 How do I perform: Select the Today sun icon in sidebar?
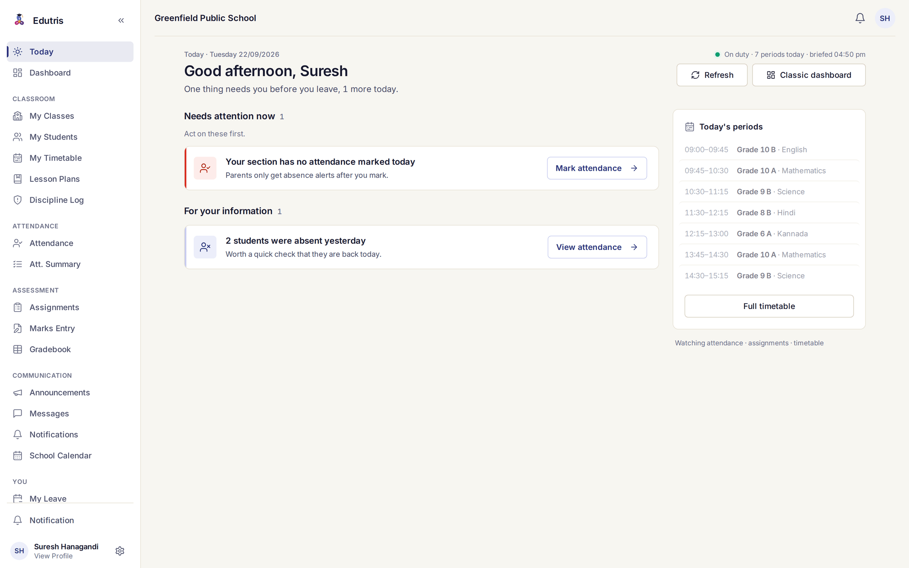(18, 51)
